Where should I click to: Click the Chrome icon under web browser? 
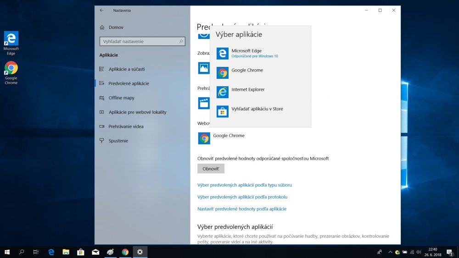(204, 138)
